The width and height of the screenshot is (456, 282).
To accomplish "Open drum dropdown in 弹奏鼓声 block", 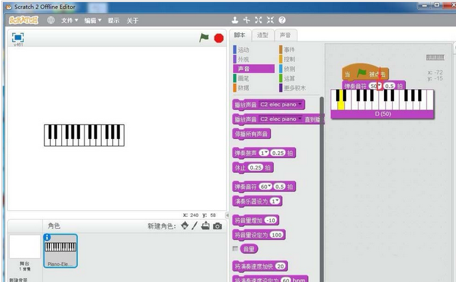I will tap(266, 152).
